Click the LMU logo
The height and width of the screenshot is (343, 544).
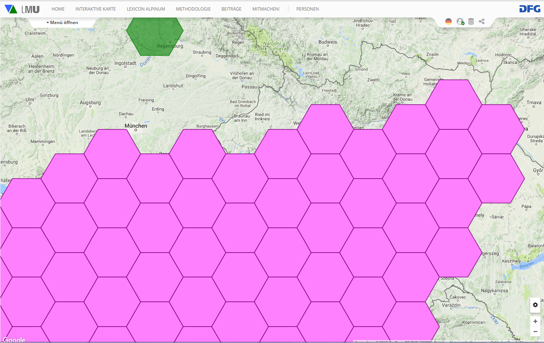point(30,9)
